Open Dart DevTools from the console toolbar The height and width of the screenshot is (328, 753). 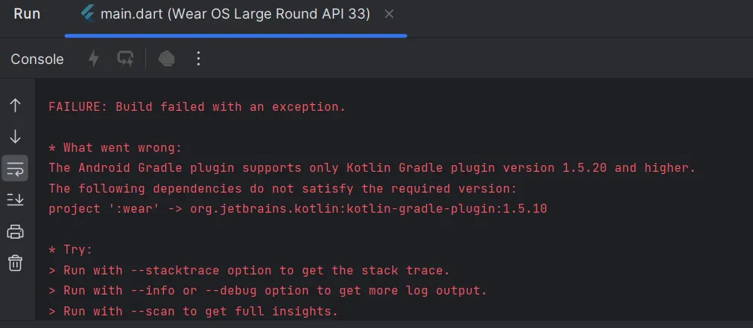point(166,59)
